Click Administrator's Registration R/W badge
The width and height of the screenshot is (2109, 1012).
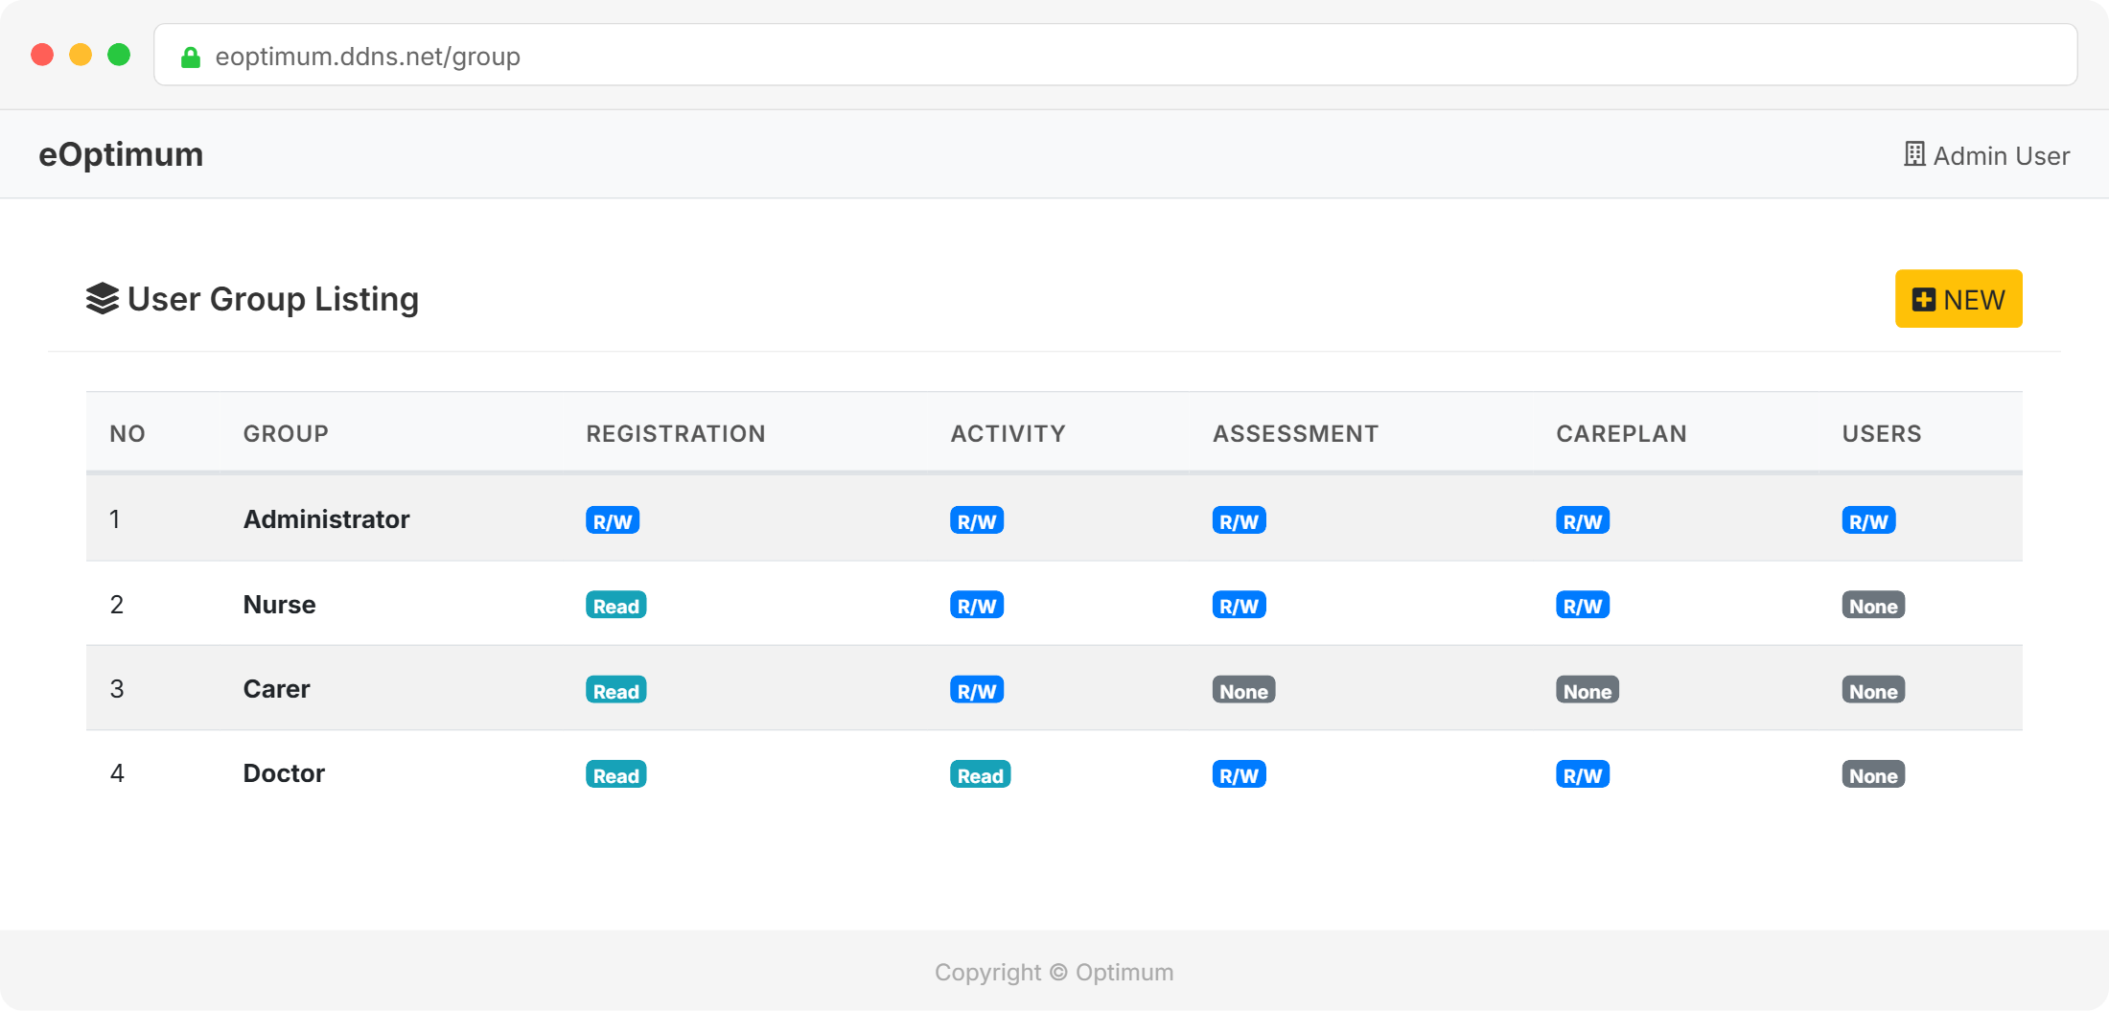click(x=612, y=521)
